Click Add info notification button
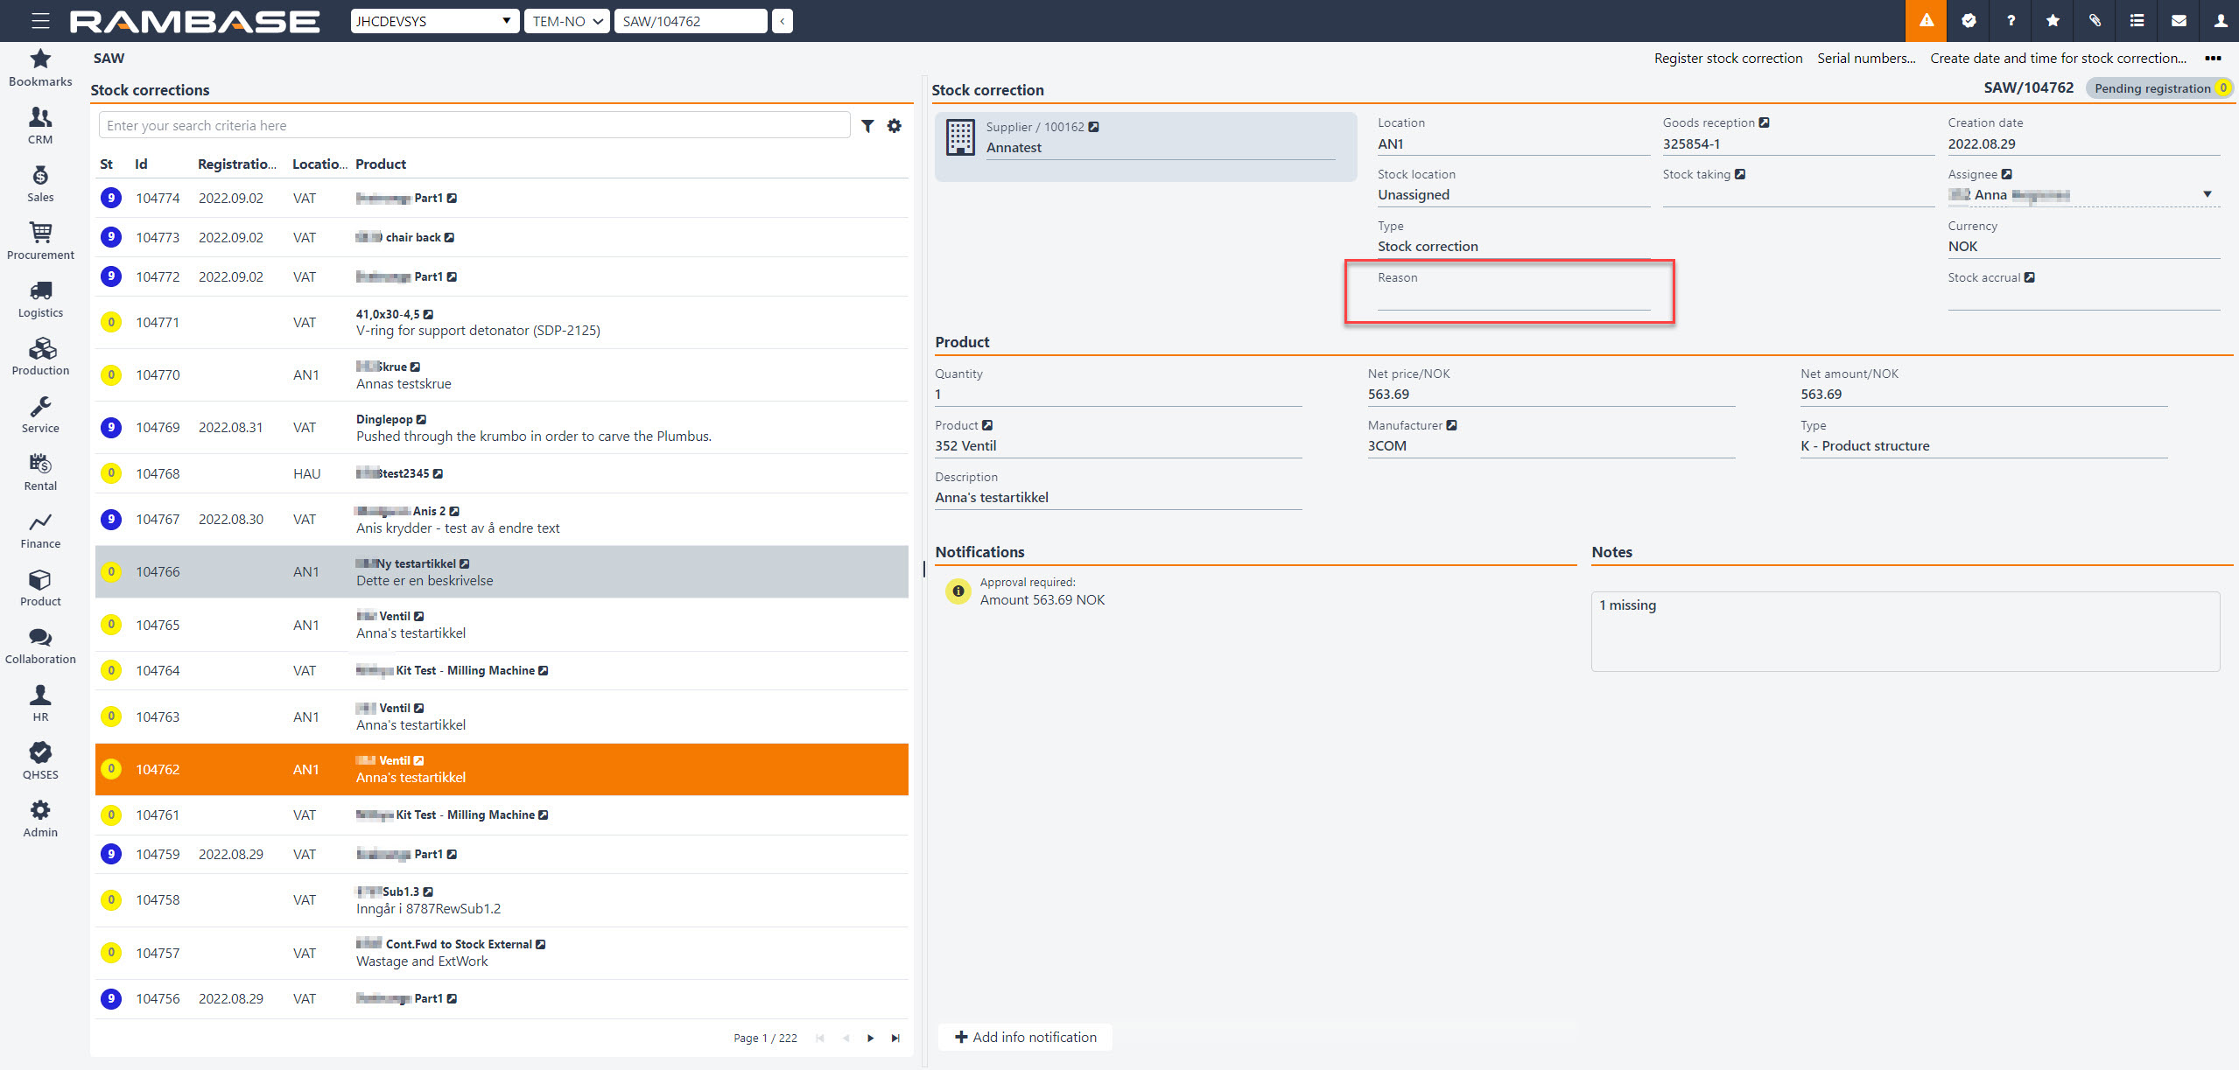The image size is (2239, 1070). coord(1025,1037)
